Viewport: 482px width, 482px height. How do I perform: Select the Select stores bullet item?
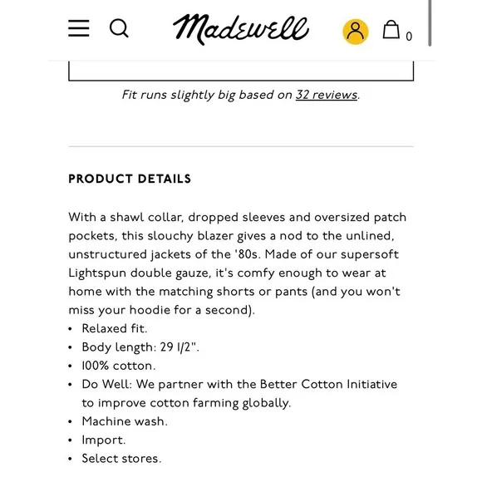(121, 459)
